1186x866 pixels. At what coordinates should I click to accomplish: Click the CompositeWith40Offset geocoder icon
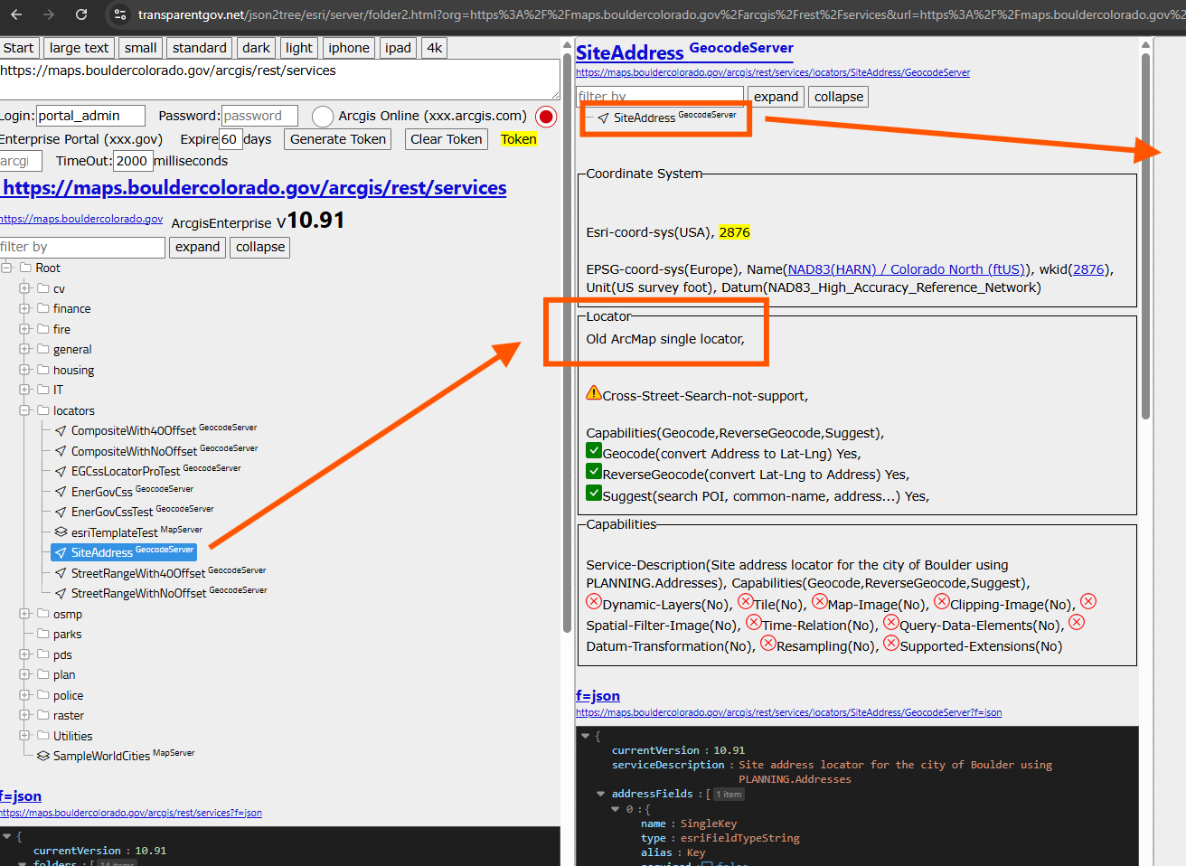61,430
